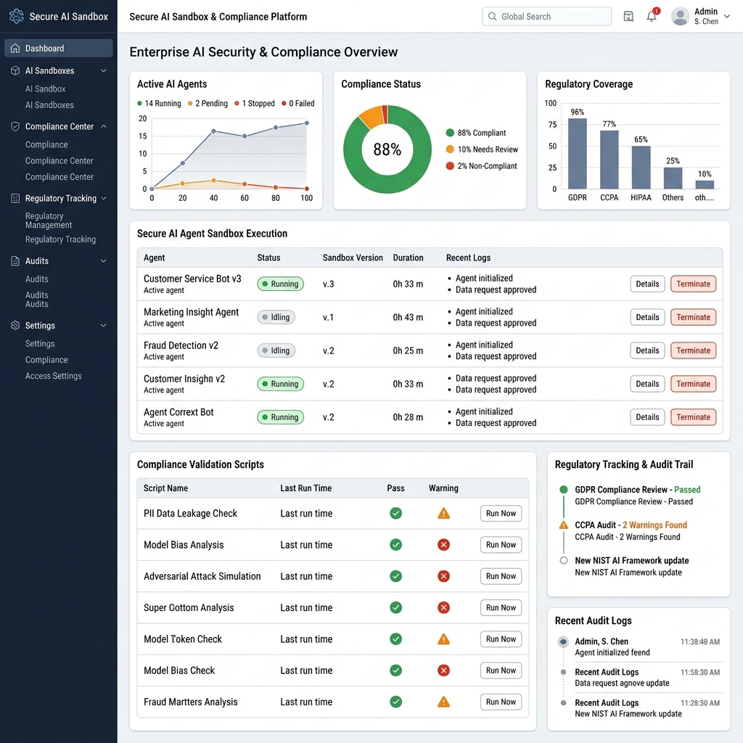Click the 88% compliance donut chart

tap(387, 150)
